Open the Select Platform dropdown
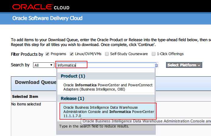This screenshot has height=136, width=211. click(x=184, y=65)
